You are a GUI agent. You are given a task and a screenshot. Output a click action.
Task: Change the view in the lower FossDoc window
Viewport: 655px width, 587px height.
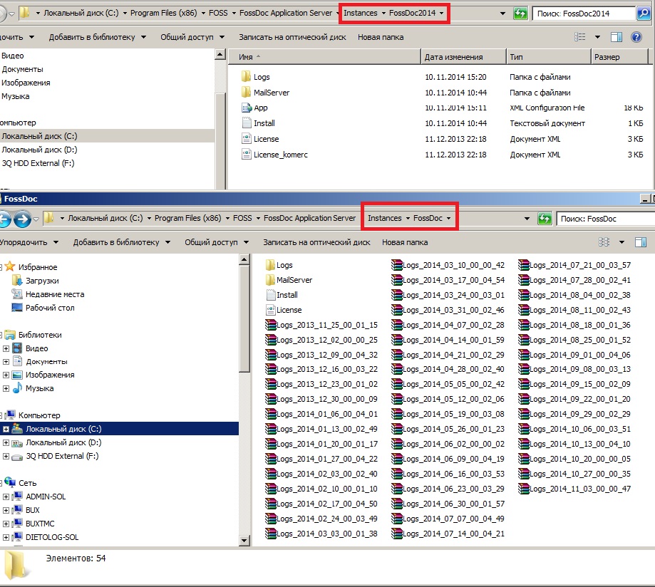604,242
